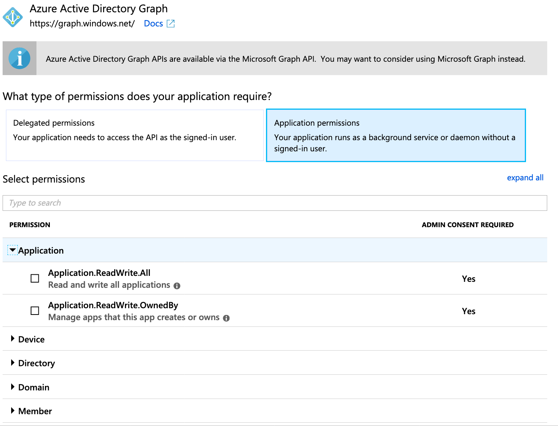
Task: Open the Docs link
Action: (153, 23)
